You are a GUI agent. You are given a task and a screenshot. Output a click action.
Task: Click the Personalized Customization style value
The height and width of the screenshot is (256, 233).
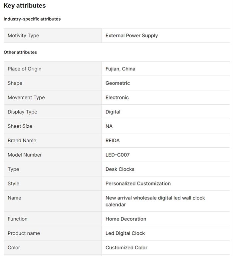(138, 183)
